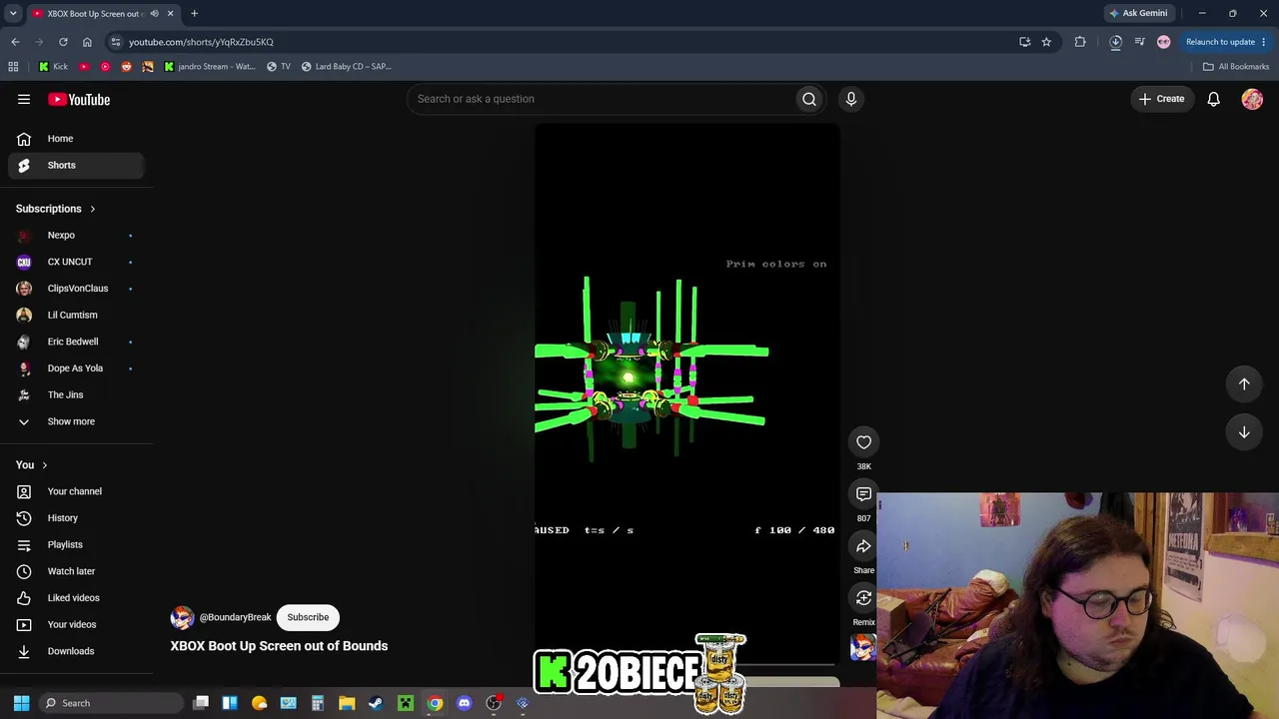Image resolution: width=1279 pixels, height=719 pixels.
Task: Open Steam from the taskbar
Action: (x=376, y=703)
